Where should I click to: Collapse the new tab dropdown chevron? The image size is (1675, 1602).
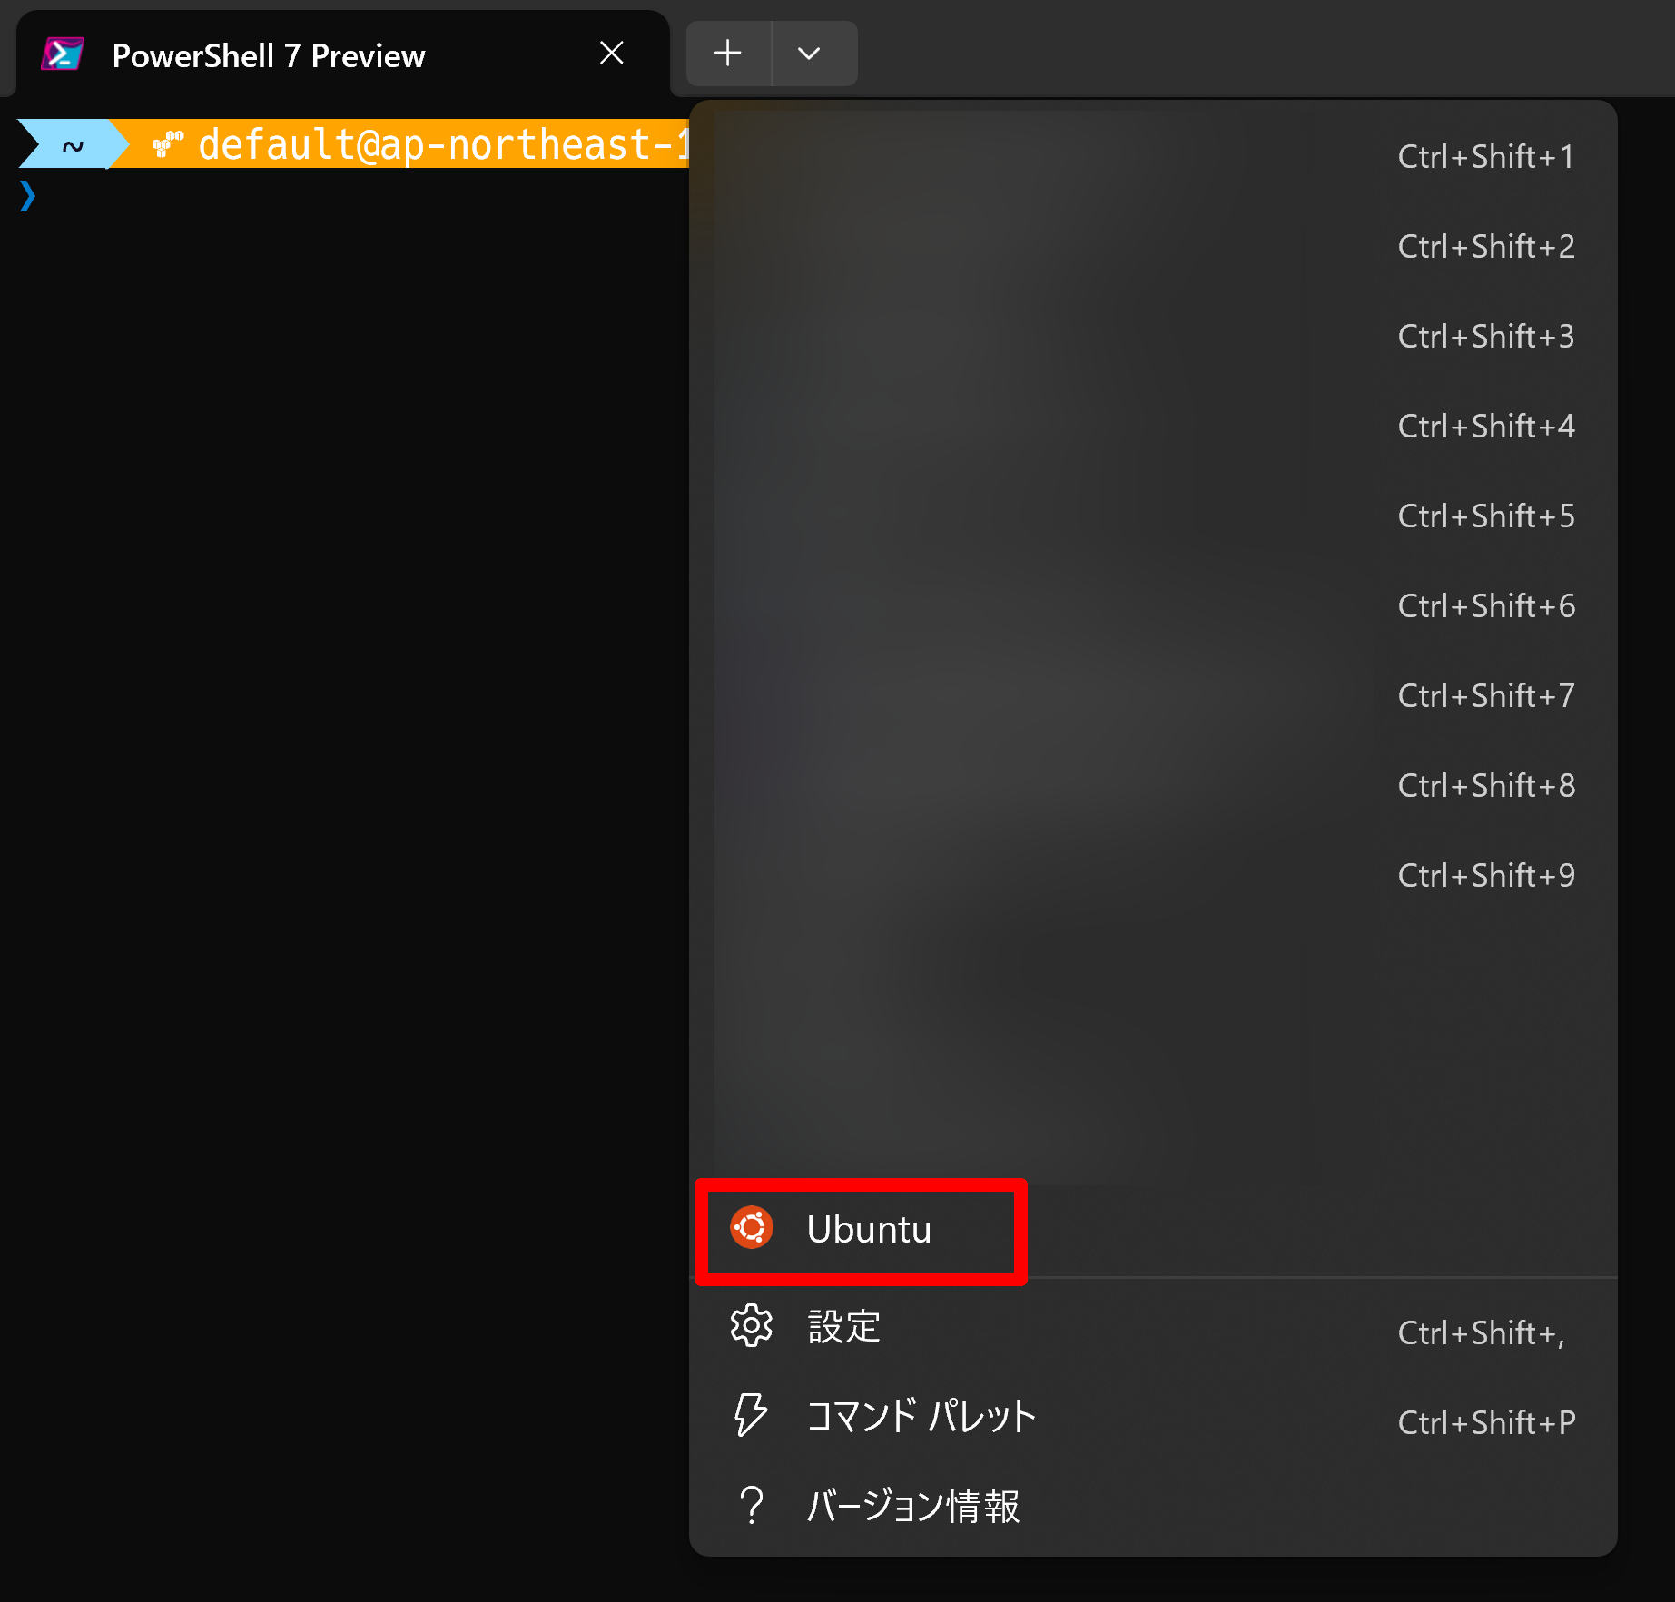tap(809, 54)
